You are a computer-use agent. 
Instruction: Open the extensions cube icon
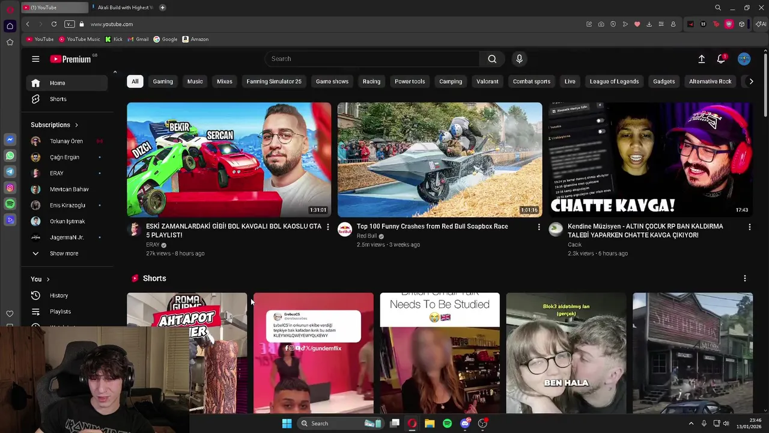coord(741,24)
